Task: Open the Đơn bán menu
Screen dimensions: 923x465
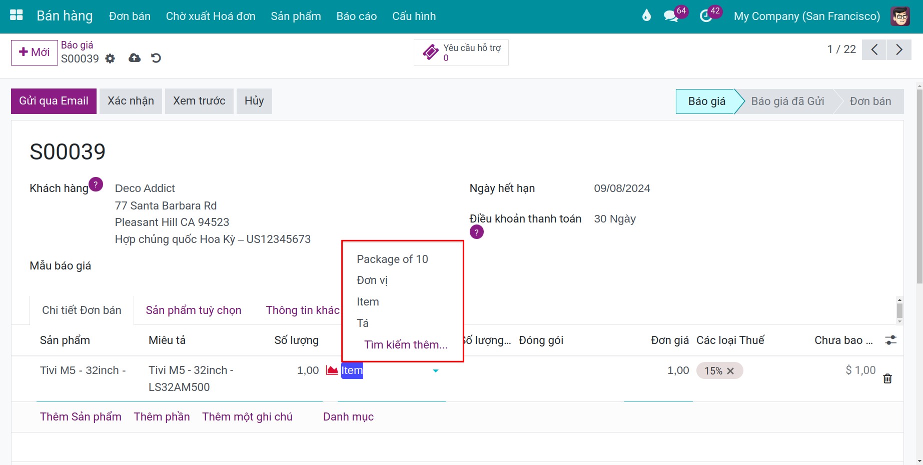Action: pos(130,16)
